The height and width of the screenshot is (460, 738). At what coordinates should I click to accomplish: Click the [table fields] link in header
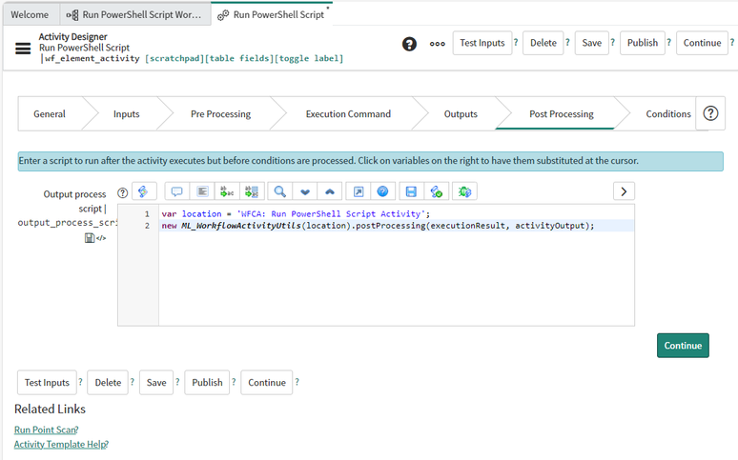(x=239, y=58)
